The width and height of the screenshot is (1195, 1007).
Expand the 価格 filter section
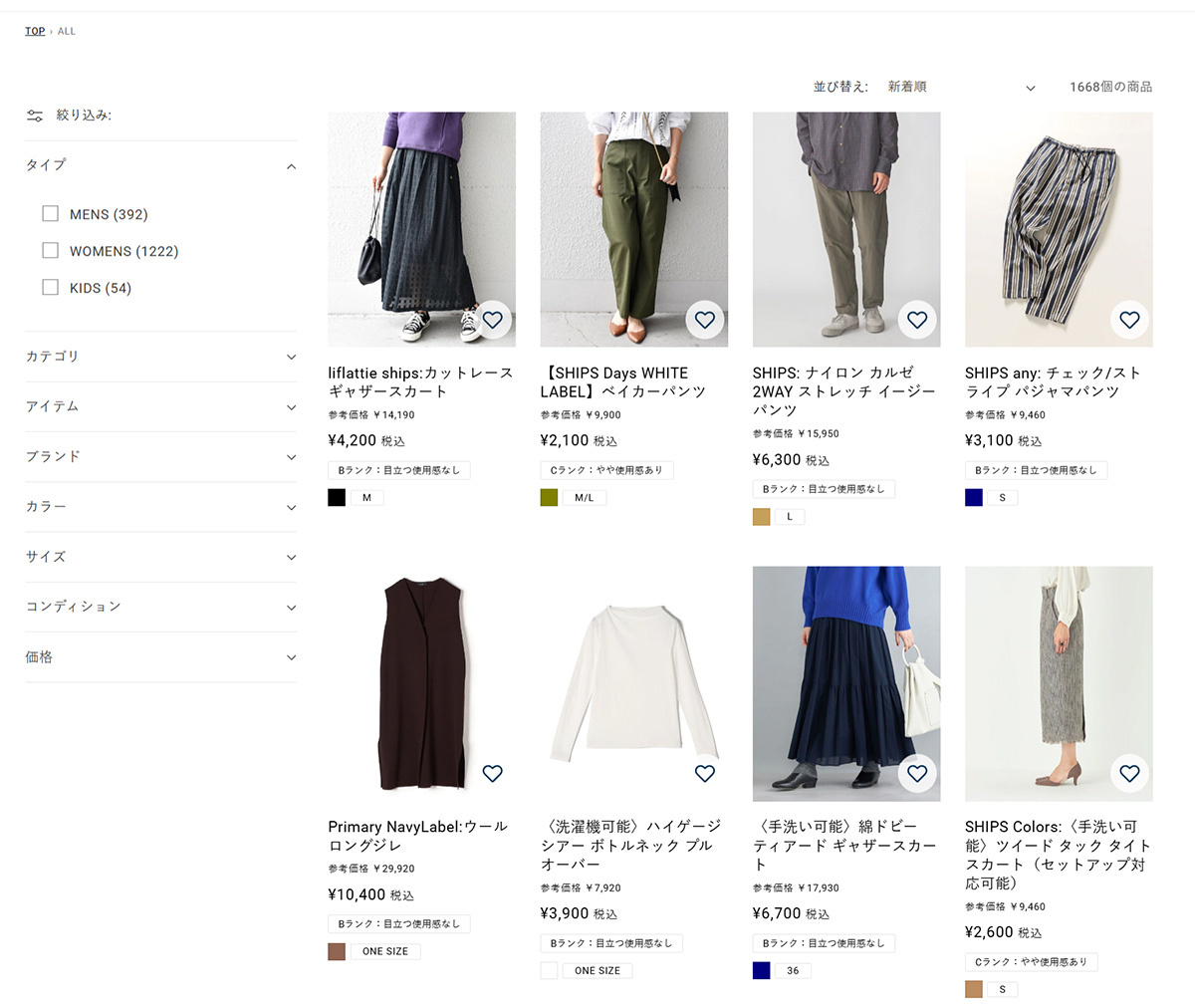[x=161, y=657]
